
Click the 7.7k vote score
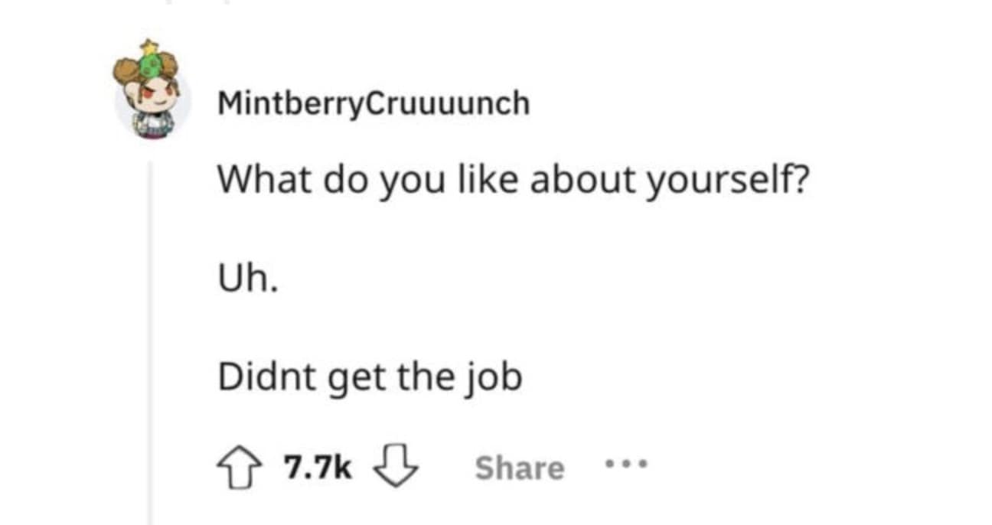point(318,468)
